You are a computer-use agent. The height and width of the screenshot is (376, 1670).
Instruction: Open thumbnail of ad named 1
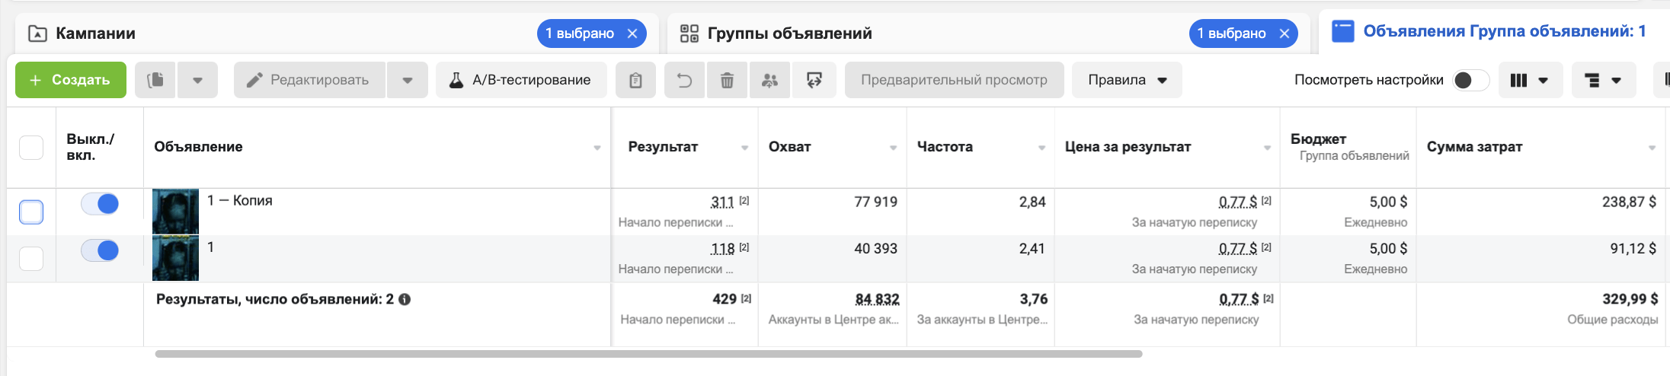pyautogui.click(x=175, y=259)
